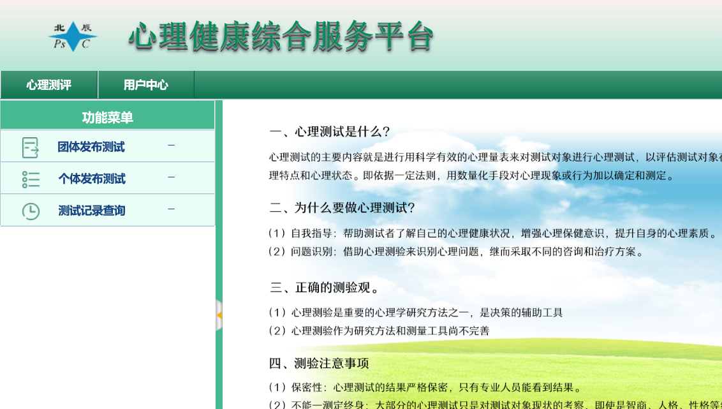Click the 团体发布测试 document icon

tap(31, 147)
